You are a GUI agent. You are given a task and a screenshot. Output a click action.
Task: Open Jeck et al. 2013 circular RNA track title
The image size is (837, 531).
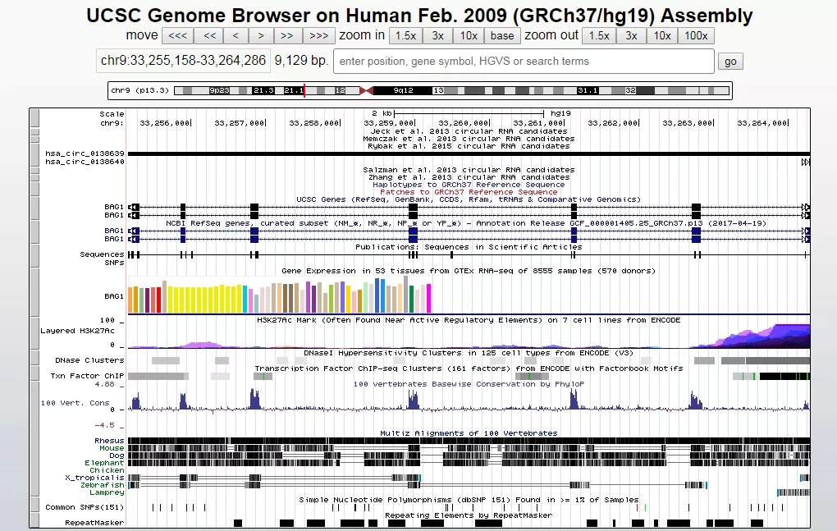point(469,131)
